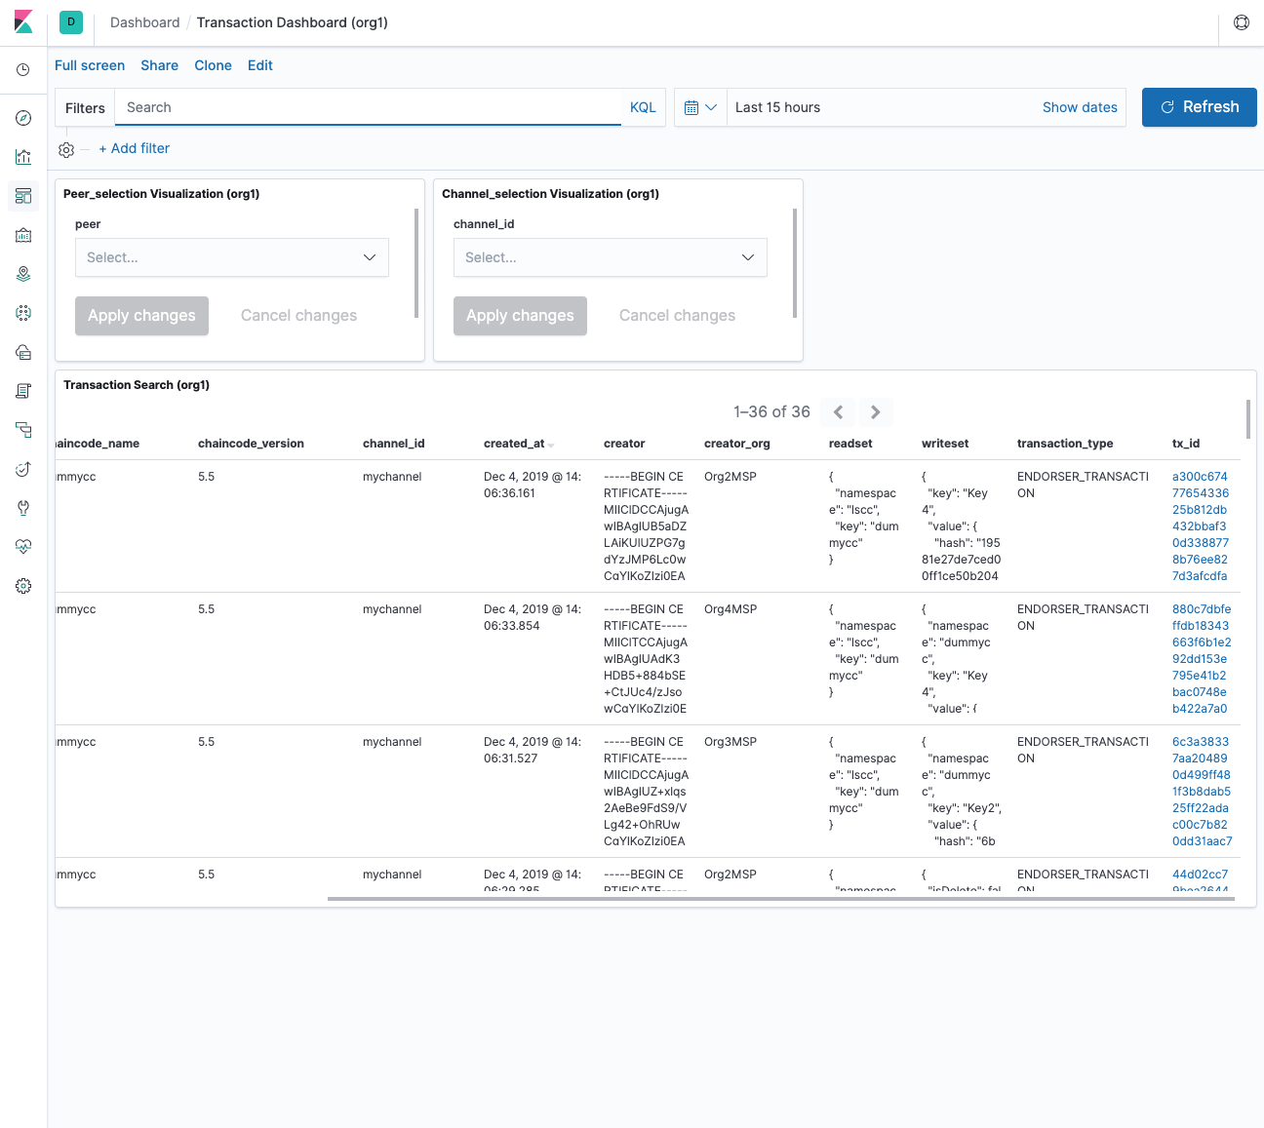The image size is (1264, 1128).
Task: Click the Filters label box
Action: click(x=85, y=107)
